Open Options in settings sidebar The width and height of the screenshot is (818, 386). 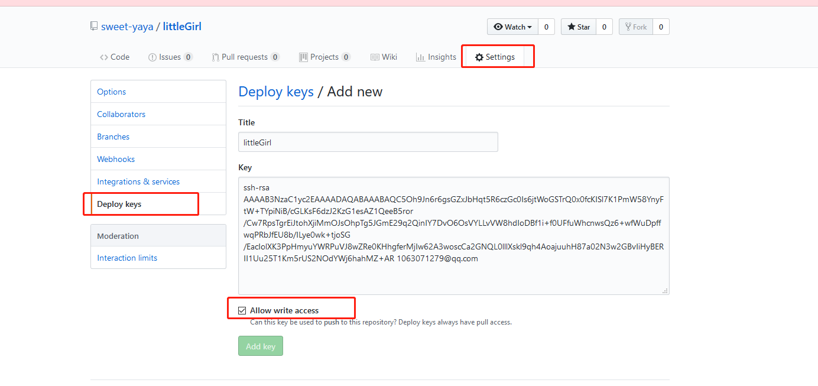[158, 92]
